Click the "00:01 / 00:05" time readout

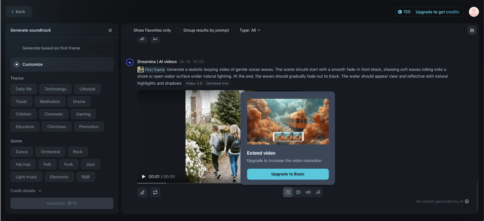162,177
